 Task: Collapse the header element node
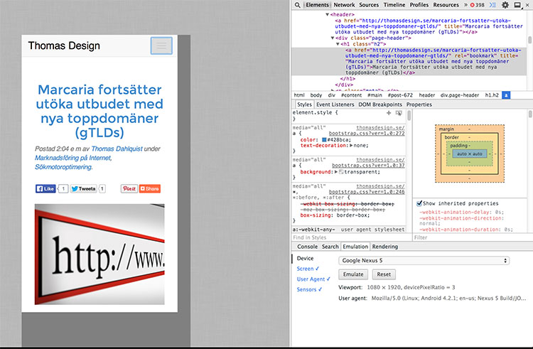click(328, 15)
